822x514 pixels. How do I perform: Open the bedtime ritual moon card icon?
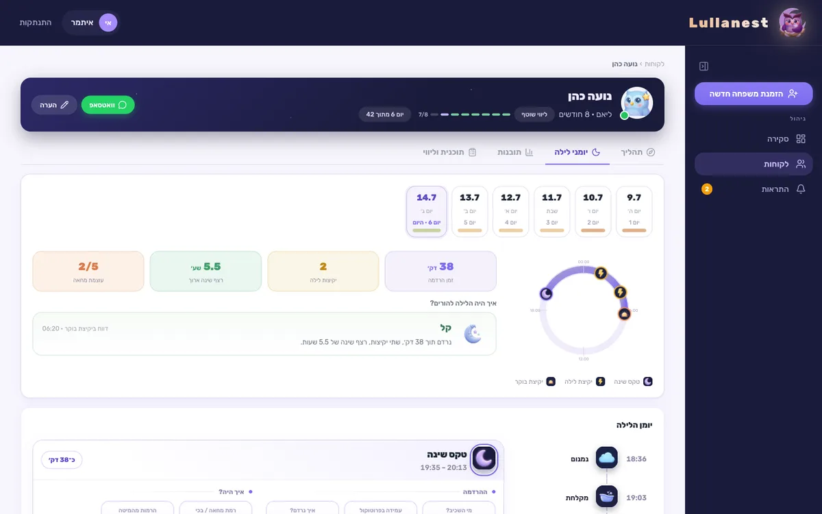[484, 459]
